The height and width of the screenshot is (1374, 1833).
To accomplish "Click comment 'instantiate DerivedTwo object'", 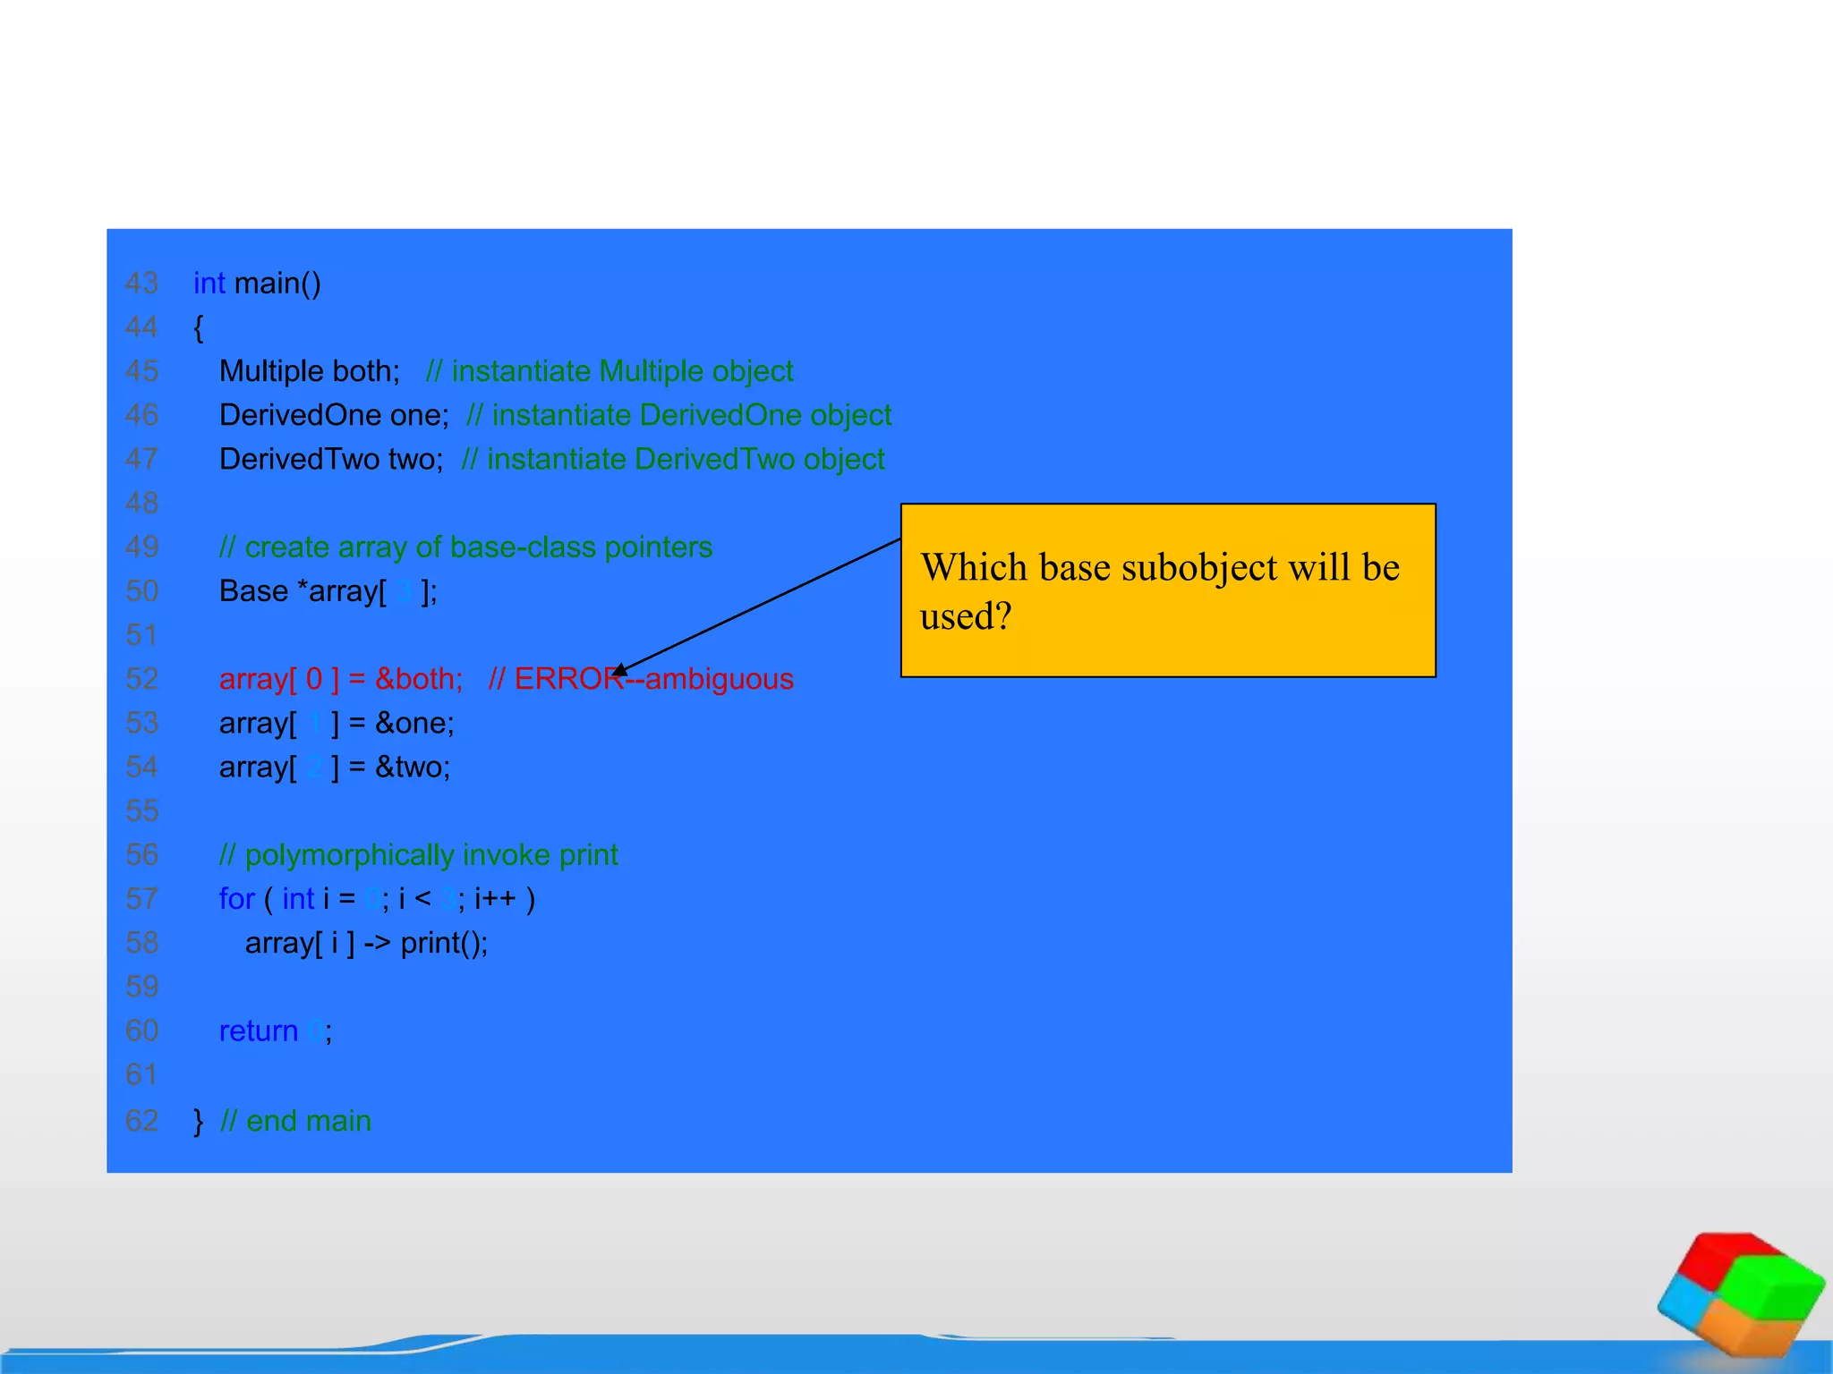I will tap(673, 459).
